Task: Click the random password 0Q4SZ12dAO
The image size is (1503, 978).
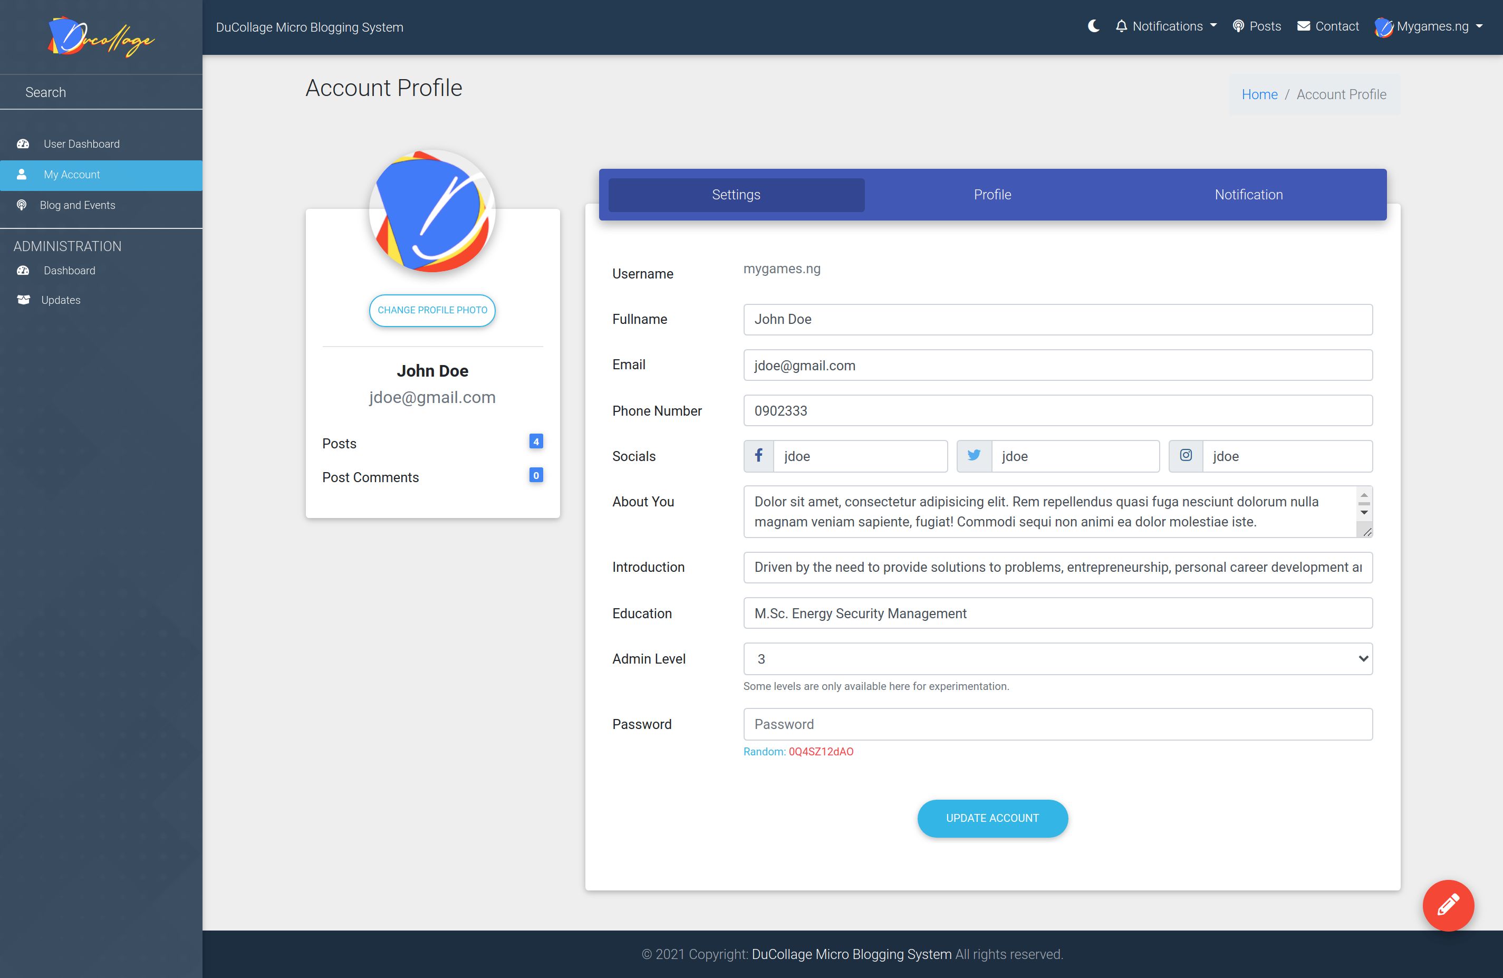Action: coord(821,752)
